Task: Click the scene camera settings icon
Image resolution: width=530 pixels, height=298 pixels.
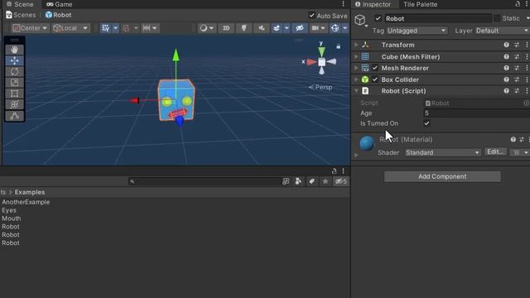Action: [x=315, y=28]
